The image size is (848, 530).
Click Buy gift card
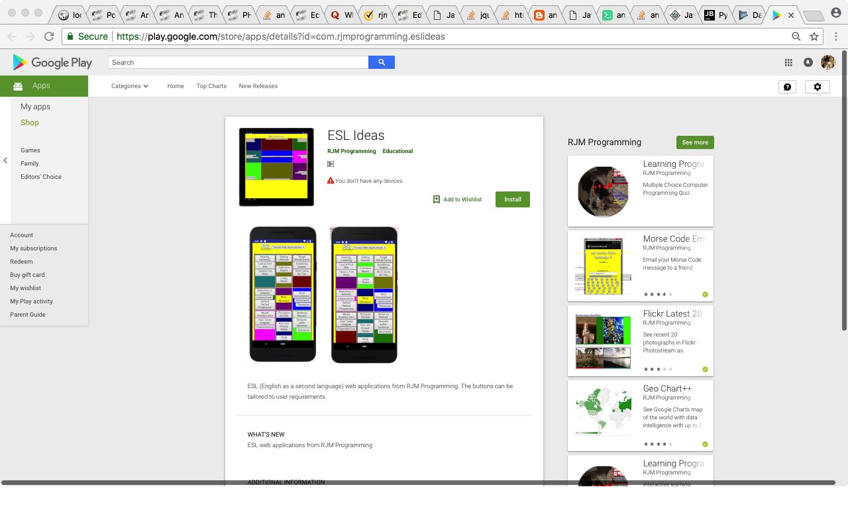point(27,275)
